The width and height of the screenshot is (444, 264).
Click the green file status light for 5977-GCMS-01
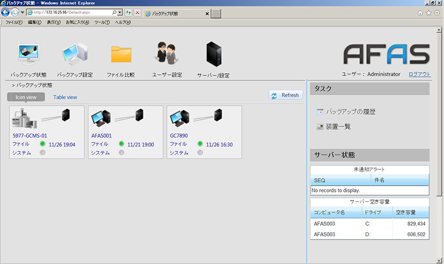[43, 144]
